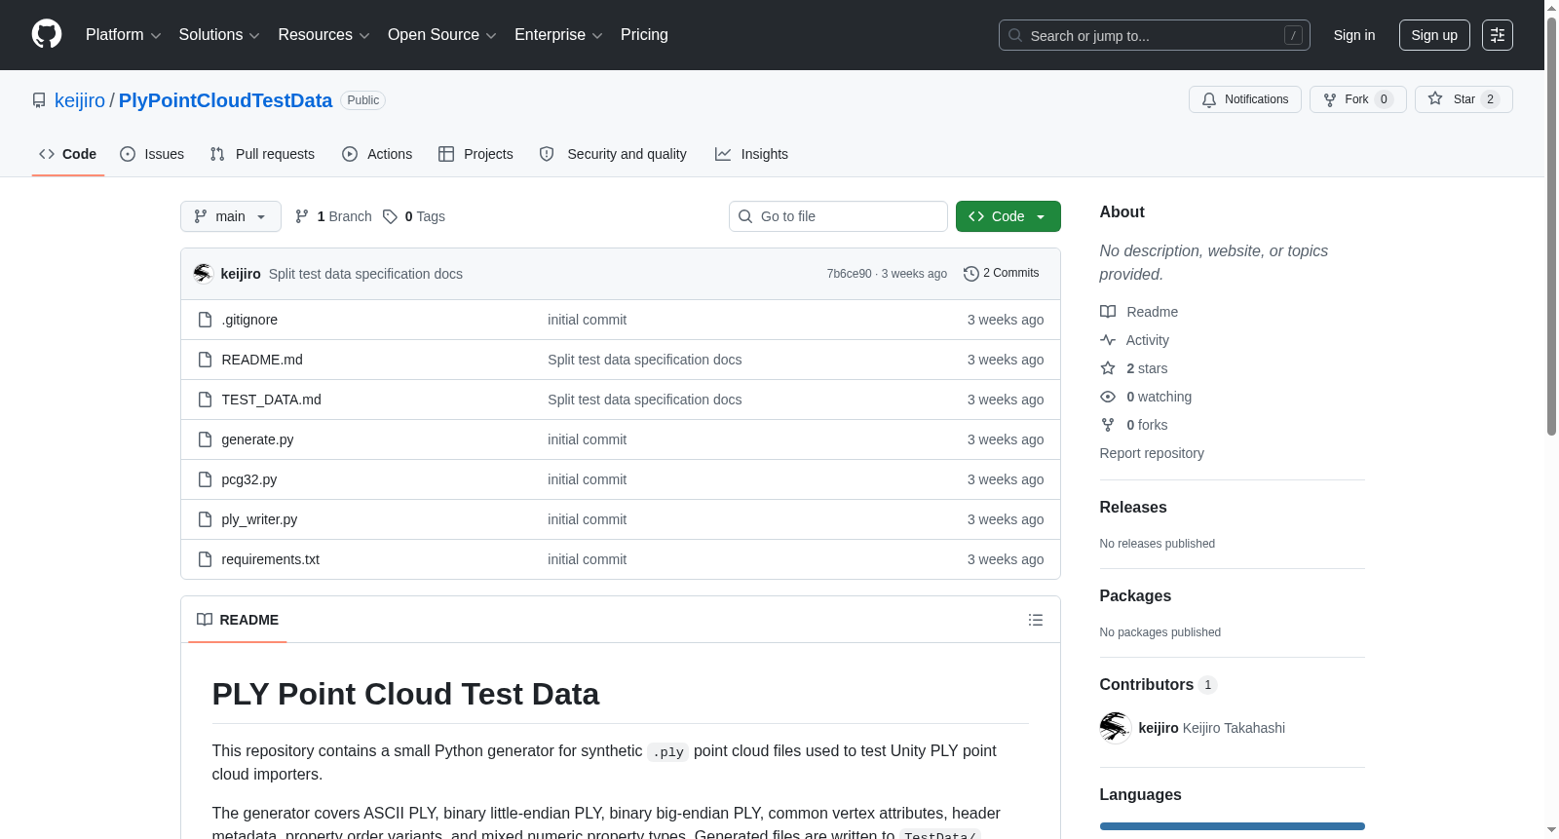Click the PlyPointCloudTestData repository name link
This screenshot has width=1559, height=839.
point(225,100)
